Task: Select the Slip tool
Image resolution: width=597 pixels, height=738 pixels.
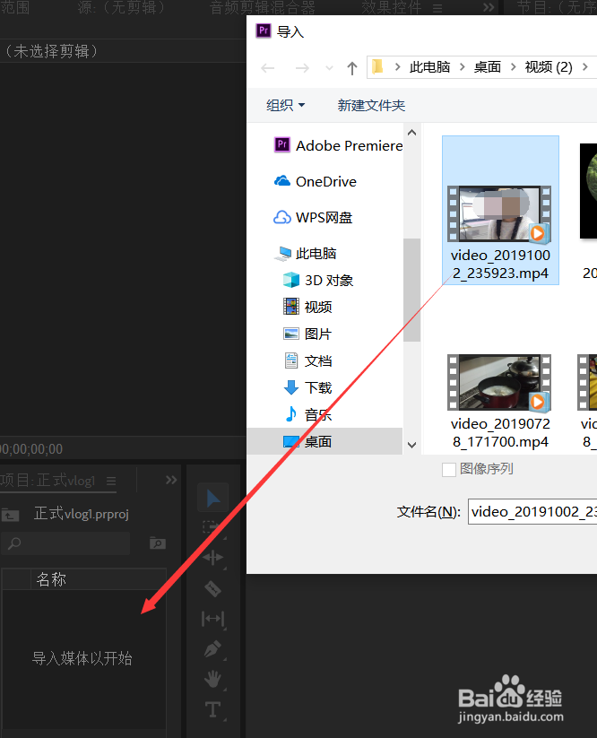Action: click(213, 619)
